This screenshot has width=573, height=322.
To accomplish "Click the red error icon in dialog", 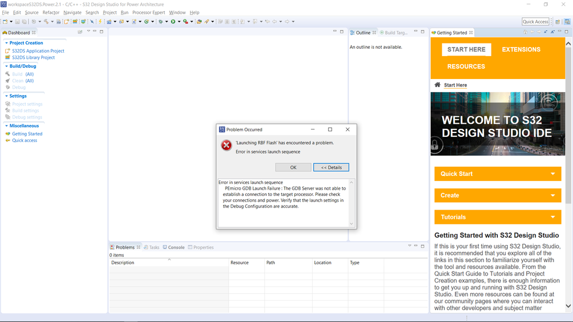I will pyautogui.click(x=226, y=146).
